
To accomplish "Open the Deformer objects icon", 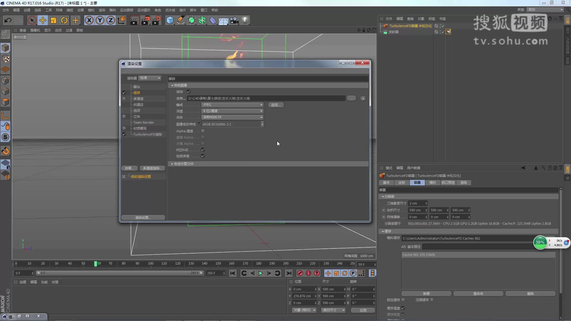I will (x=213, y=20).
